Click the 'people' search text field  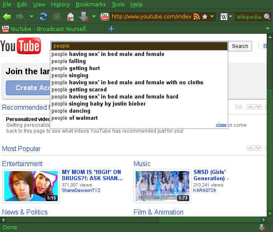(138, 46)
